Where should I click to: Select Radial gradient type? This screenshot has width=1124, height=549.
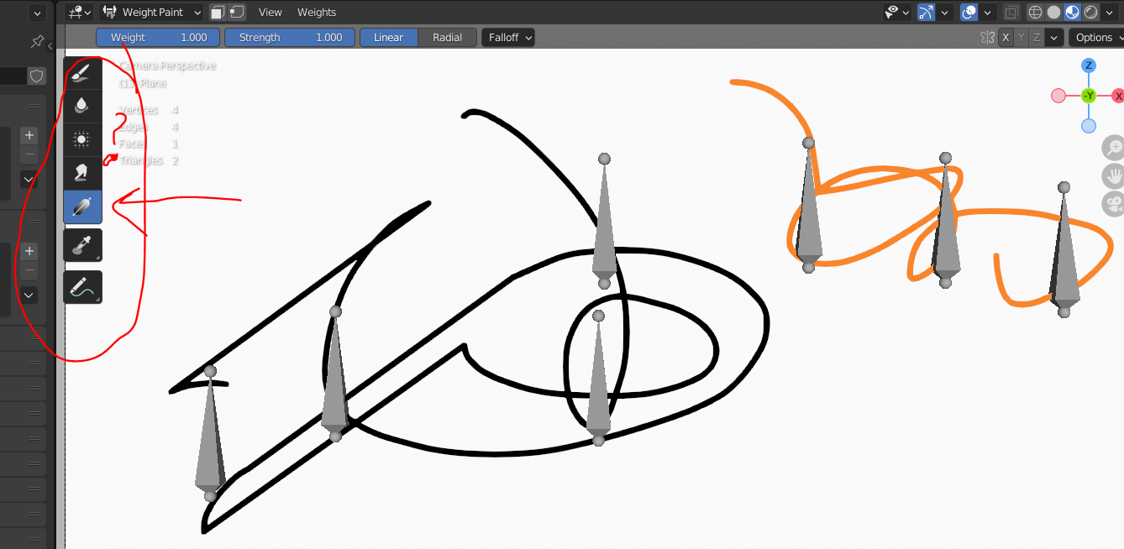(447, 38)
